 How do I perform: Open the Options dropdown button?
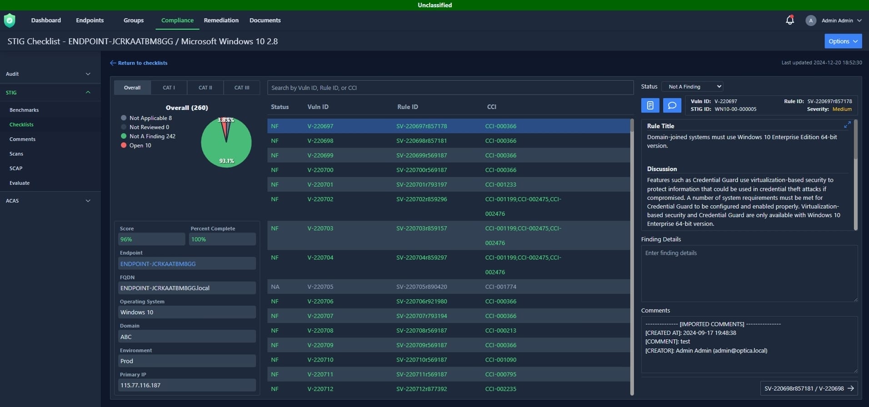pyautogui.click(x=843, y=41)
